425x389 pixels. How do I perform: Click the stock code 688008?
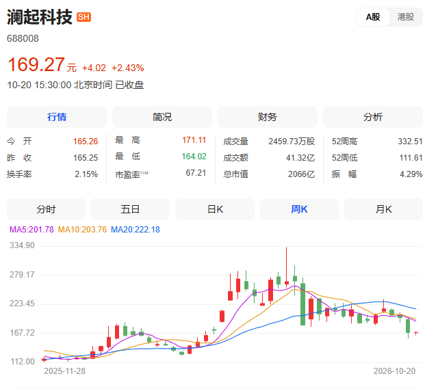click(23, 38)
